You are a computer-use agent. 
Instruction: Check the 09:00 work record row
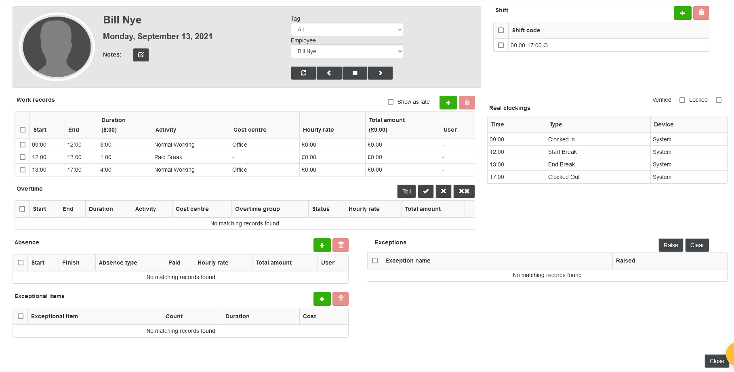(23, 145)
